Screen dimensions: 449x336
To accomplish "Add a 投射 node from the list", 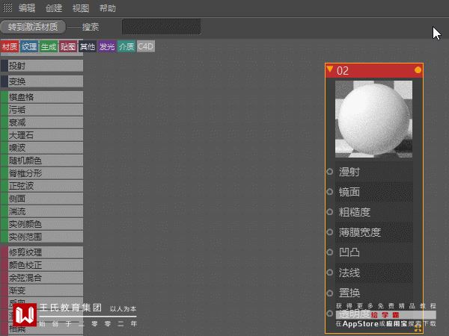I will [x=42, y=66].
